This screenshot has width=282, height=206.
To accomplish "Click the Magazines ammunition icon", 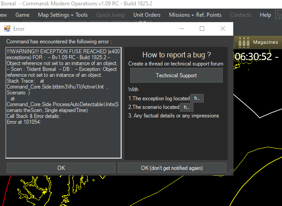I will click(x=244, y=42).
